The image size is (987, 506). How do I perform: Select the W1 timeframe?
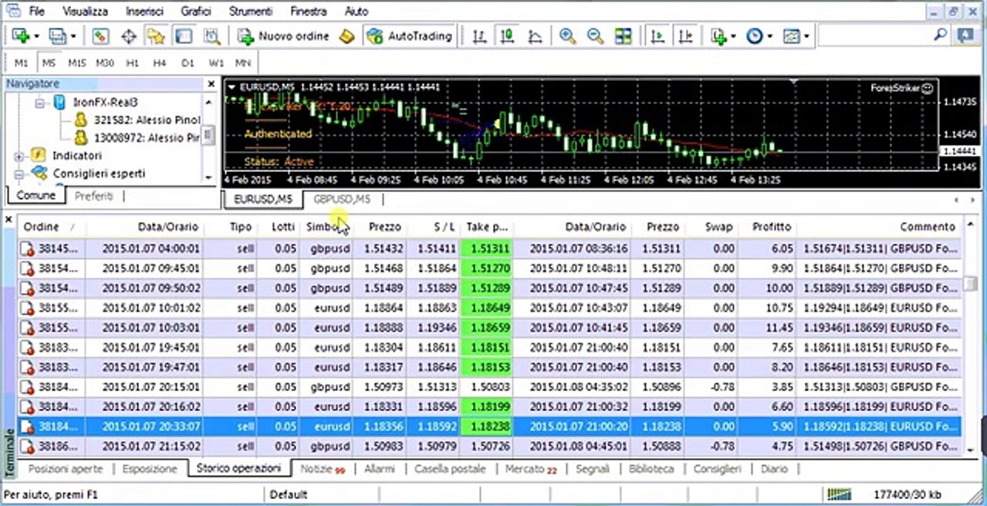[x=216, y=63]
